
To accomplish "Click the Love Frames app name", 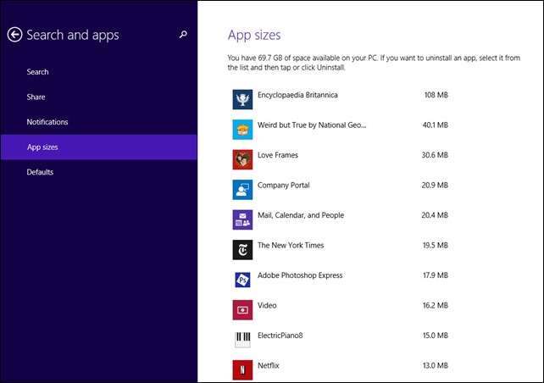I will pos(278,155).
